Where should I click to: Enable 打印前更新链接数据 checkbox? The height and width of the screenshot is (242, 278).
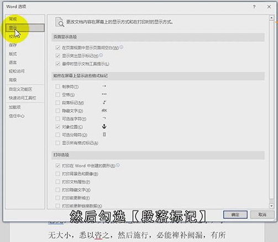coord(57,206)
